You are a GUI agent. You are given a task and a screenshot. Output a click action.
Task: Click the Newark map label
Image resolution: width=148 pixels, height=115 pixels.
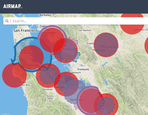coord(76,72)
